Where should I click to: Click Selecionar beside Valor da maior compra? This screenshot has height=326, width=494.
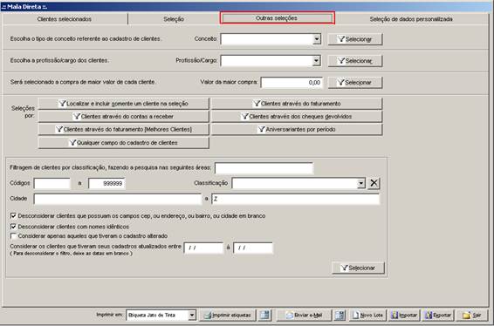point(355,83)
